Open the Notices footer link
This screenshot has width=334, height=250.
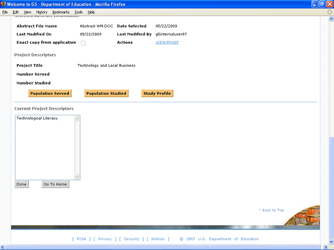click(158, 239)
